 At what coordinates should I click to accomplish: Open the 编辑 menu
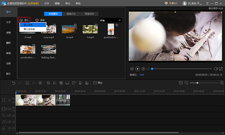(57, 3)
